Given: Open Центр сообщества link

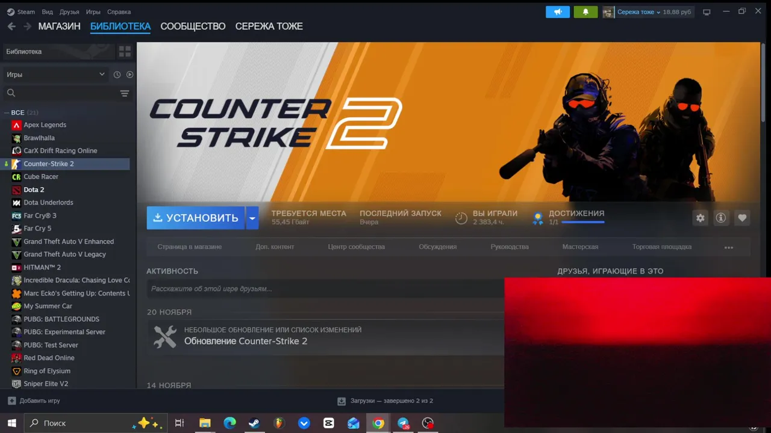Looking at the screenshot, I should (357, 247).
